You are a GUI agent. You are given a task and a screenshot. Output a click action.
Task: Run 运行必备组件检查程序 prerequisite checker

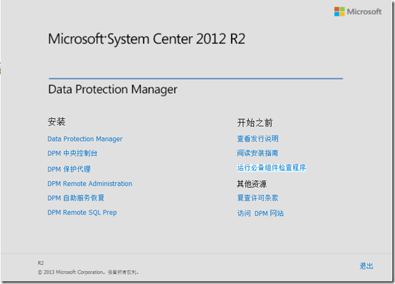click(x=272, y=168)
